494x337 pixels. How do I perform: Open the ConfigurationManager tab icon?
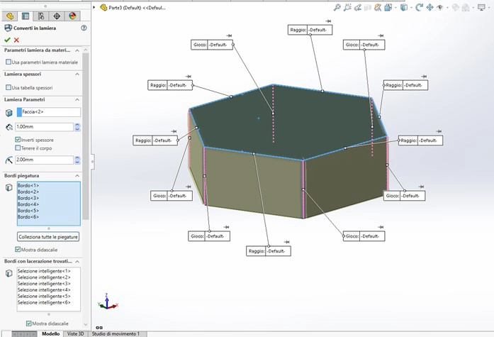click(41, 16)
